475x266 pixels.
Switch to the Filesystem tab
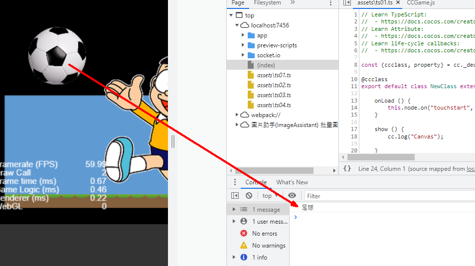268,2
